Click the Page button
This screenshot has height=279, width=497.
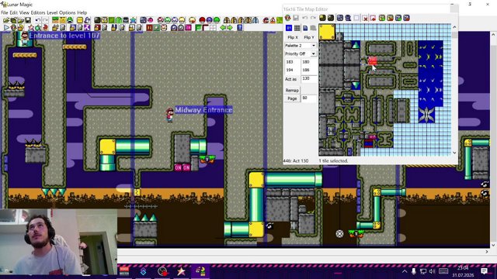[292, 98]
